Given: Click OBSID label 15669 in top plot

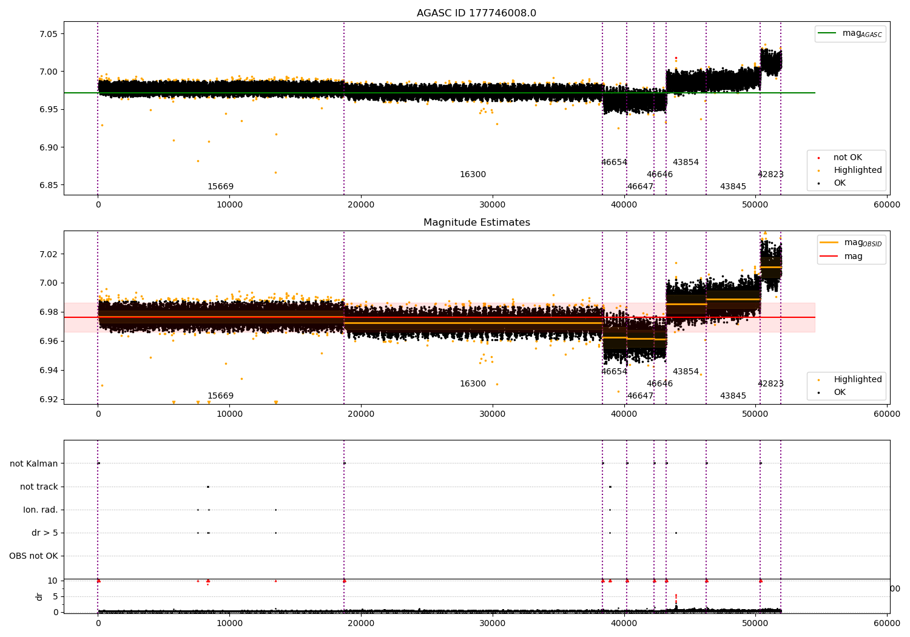Looking at the screenshot, I should coord(220,187).
